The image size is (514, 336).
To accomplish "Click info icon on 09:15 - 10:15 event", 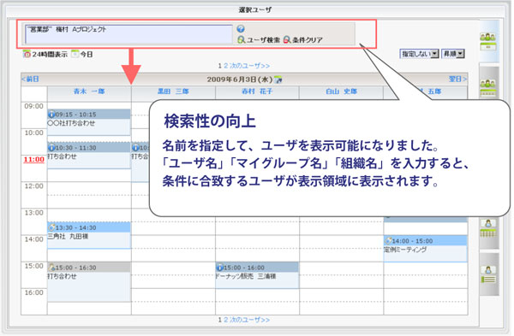I will 51,115.
